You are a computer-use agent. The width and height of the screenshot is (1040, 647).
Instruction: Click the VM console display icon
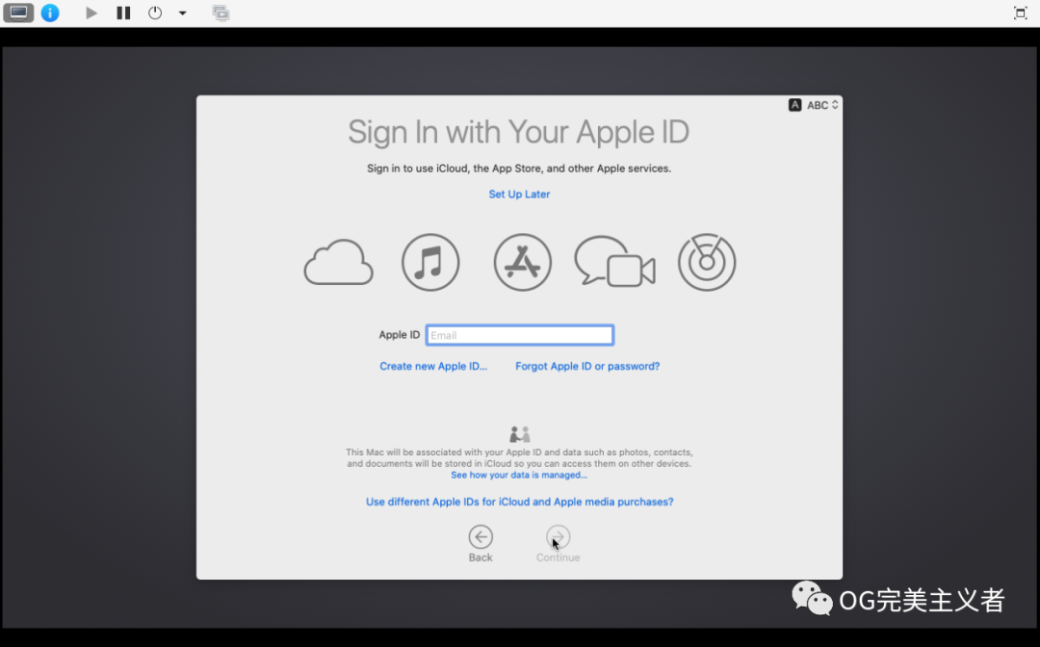click(x=18, y=13)
